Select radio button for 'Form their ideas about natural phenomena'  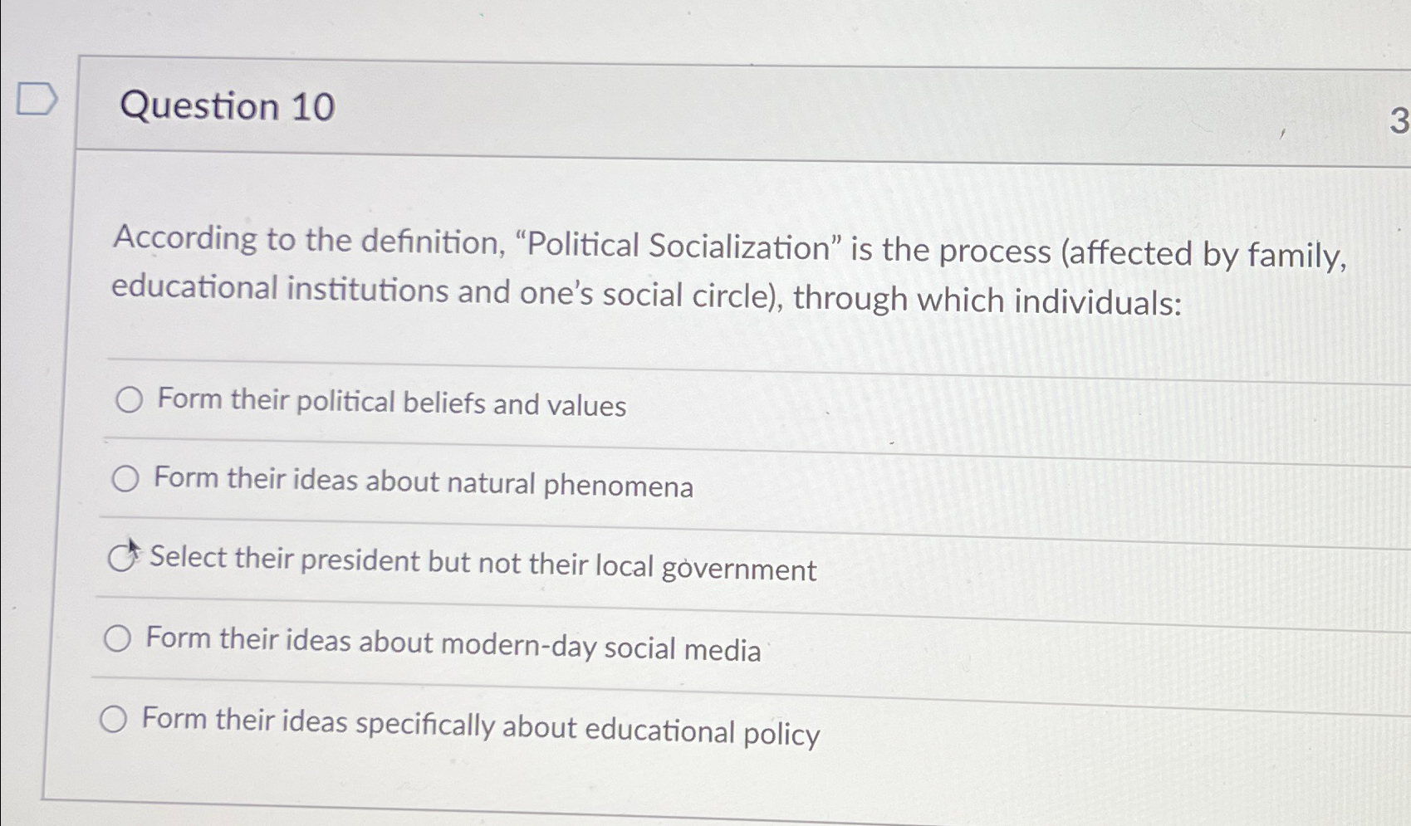click(x=125, y=480)
